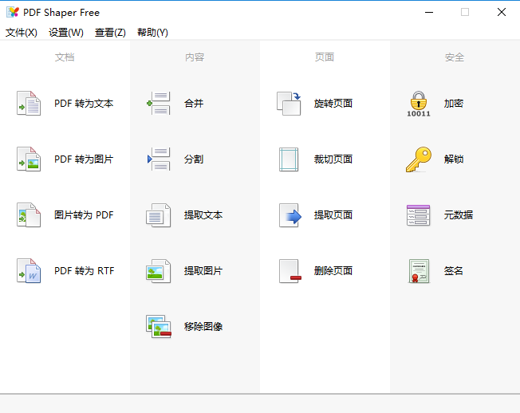This screenshot has height=413, width=520.
Task: Click the 提取文本 icon
Action: tap(159, 215)
